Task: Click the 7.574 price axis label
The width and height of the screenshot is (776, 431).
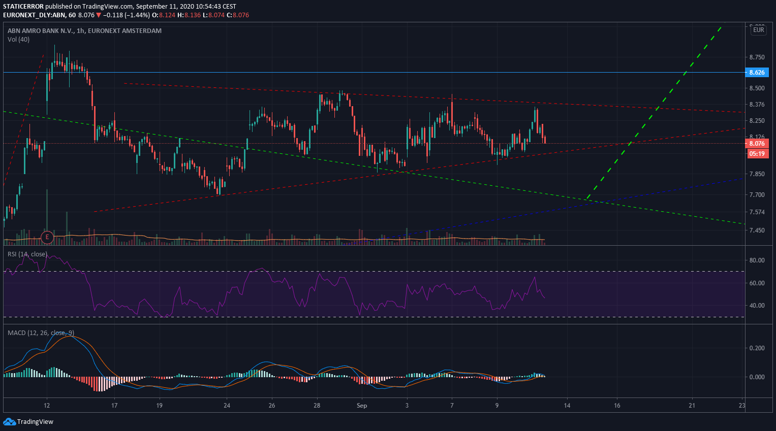Action: pos(757,212)
